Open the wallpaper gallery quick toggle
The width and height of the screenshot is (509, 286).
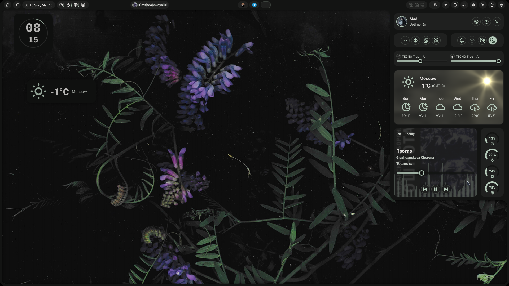[x=426, y=41]
